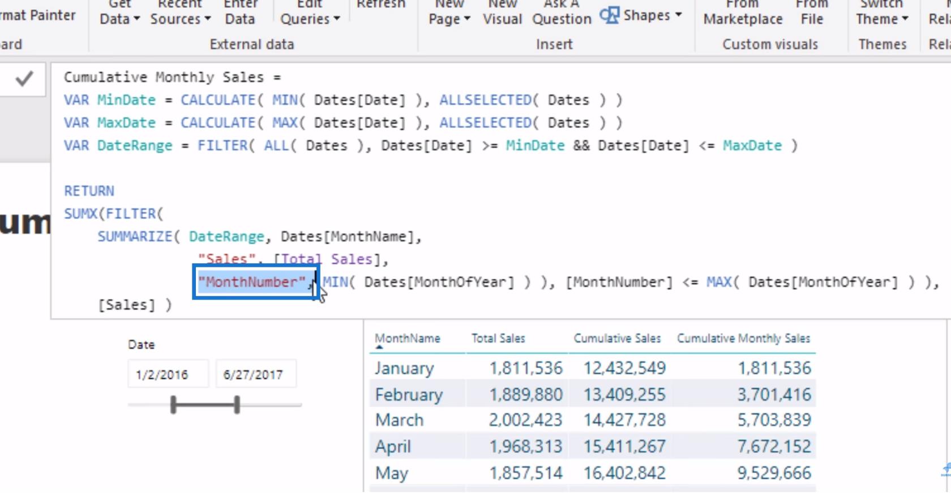Click the Enter Data button
Image resolution: width=951 pixels, height=494 pixels.
(240, 12)
